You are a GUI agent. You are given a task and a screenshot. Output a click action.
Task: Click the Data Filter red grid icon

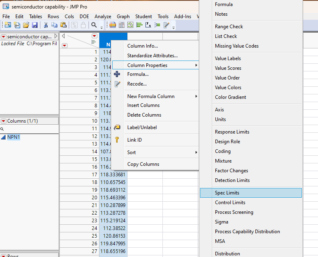pyautogui.click(x=113, y=25)
